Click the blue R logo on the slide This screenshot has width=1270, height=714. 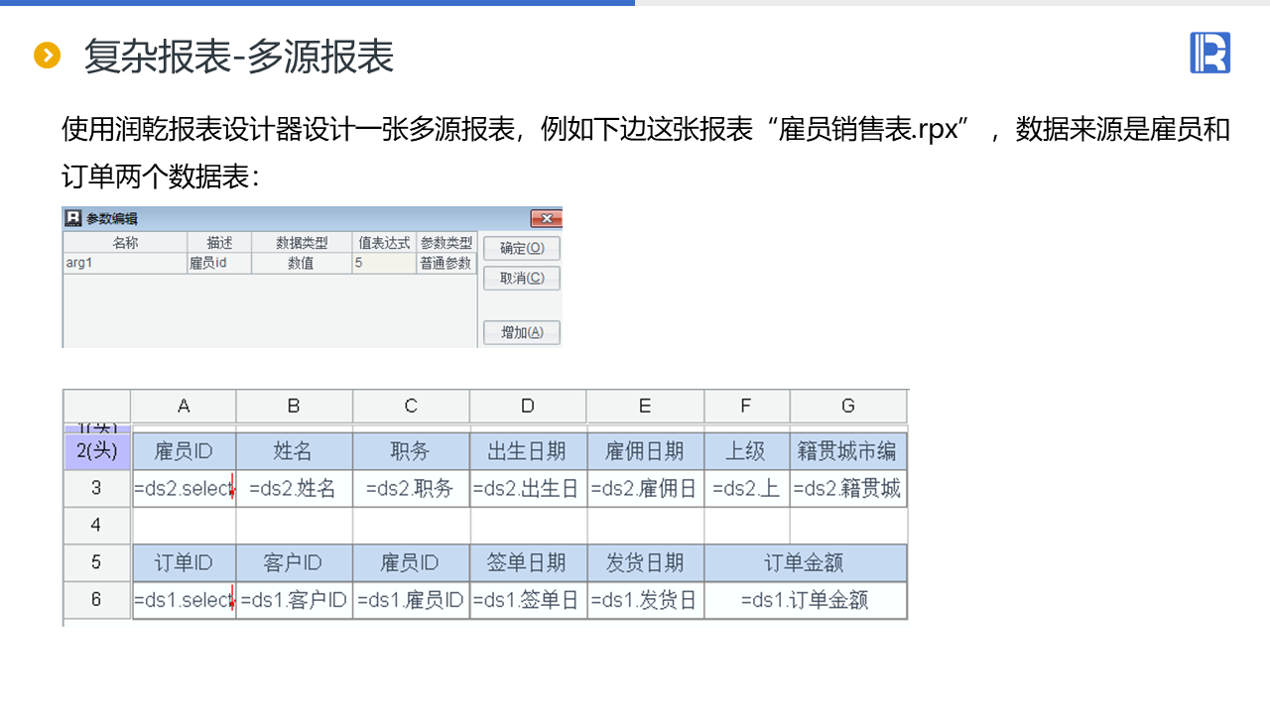tap(1209, 53)
